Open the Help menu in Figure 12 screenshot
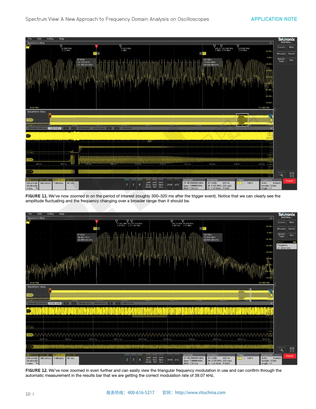316x409 pixels. 62,214
